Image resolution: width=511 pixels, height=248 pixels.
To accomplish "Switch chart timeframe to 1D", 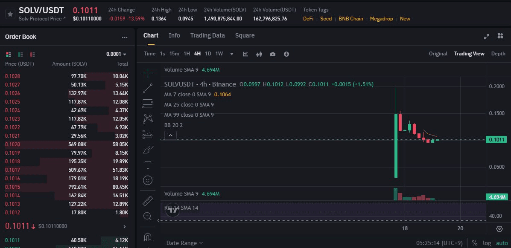I will click(x=207, y=54).
